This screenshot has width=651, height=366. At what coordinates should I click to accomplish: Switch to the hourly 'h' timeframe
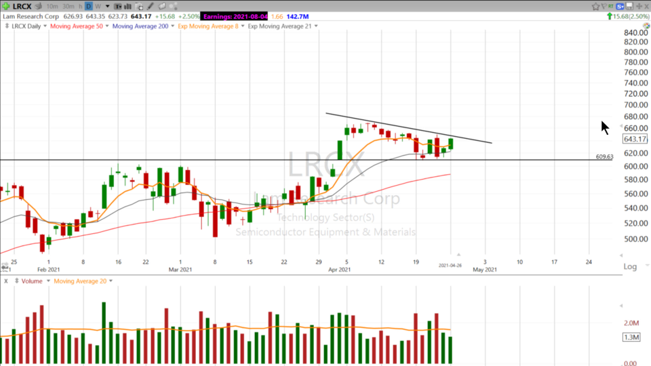(81, 6)
